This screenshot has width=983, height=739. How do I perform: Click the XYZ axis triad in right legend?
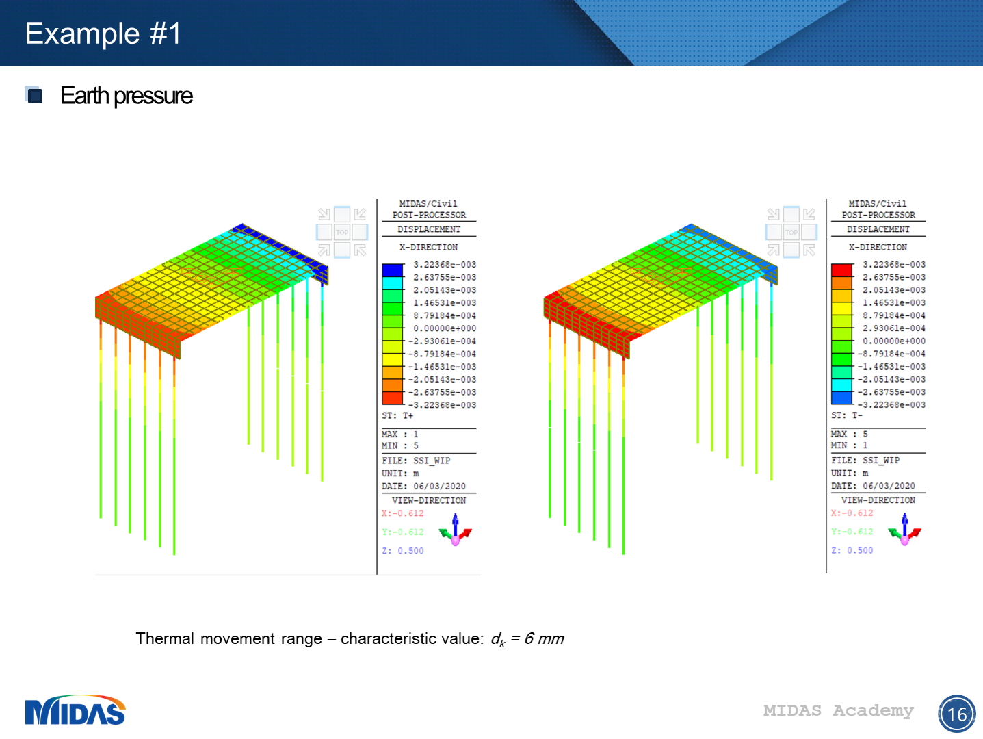point(905,530)
